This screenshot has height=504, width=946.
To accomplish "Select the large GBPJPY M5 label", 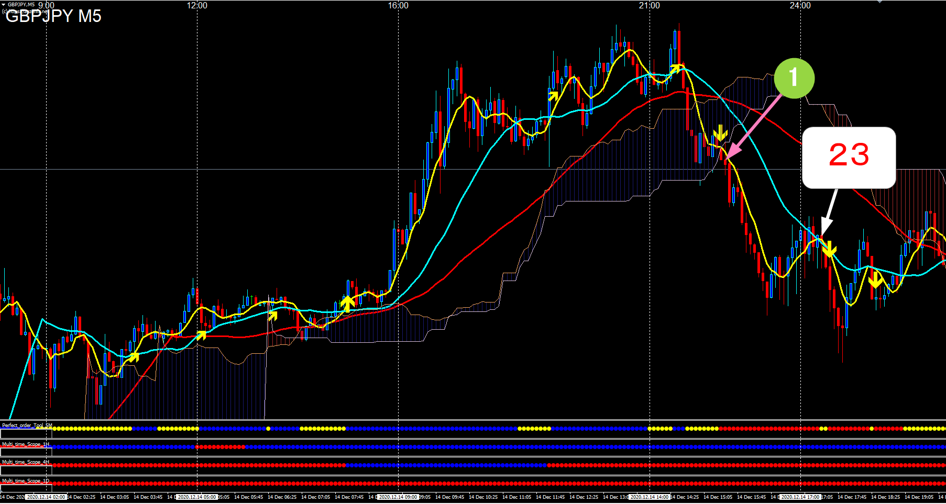I will pos(53,16).
